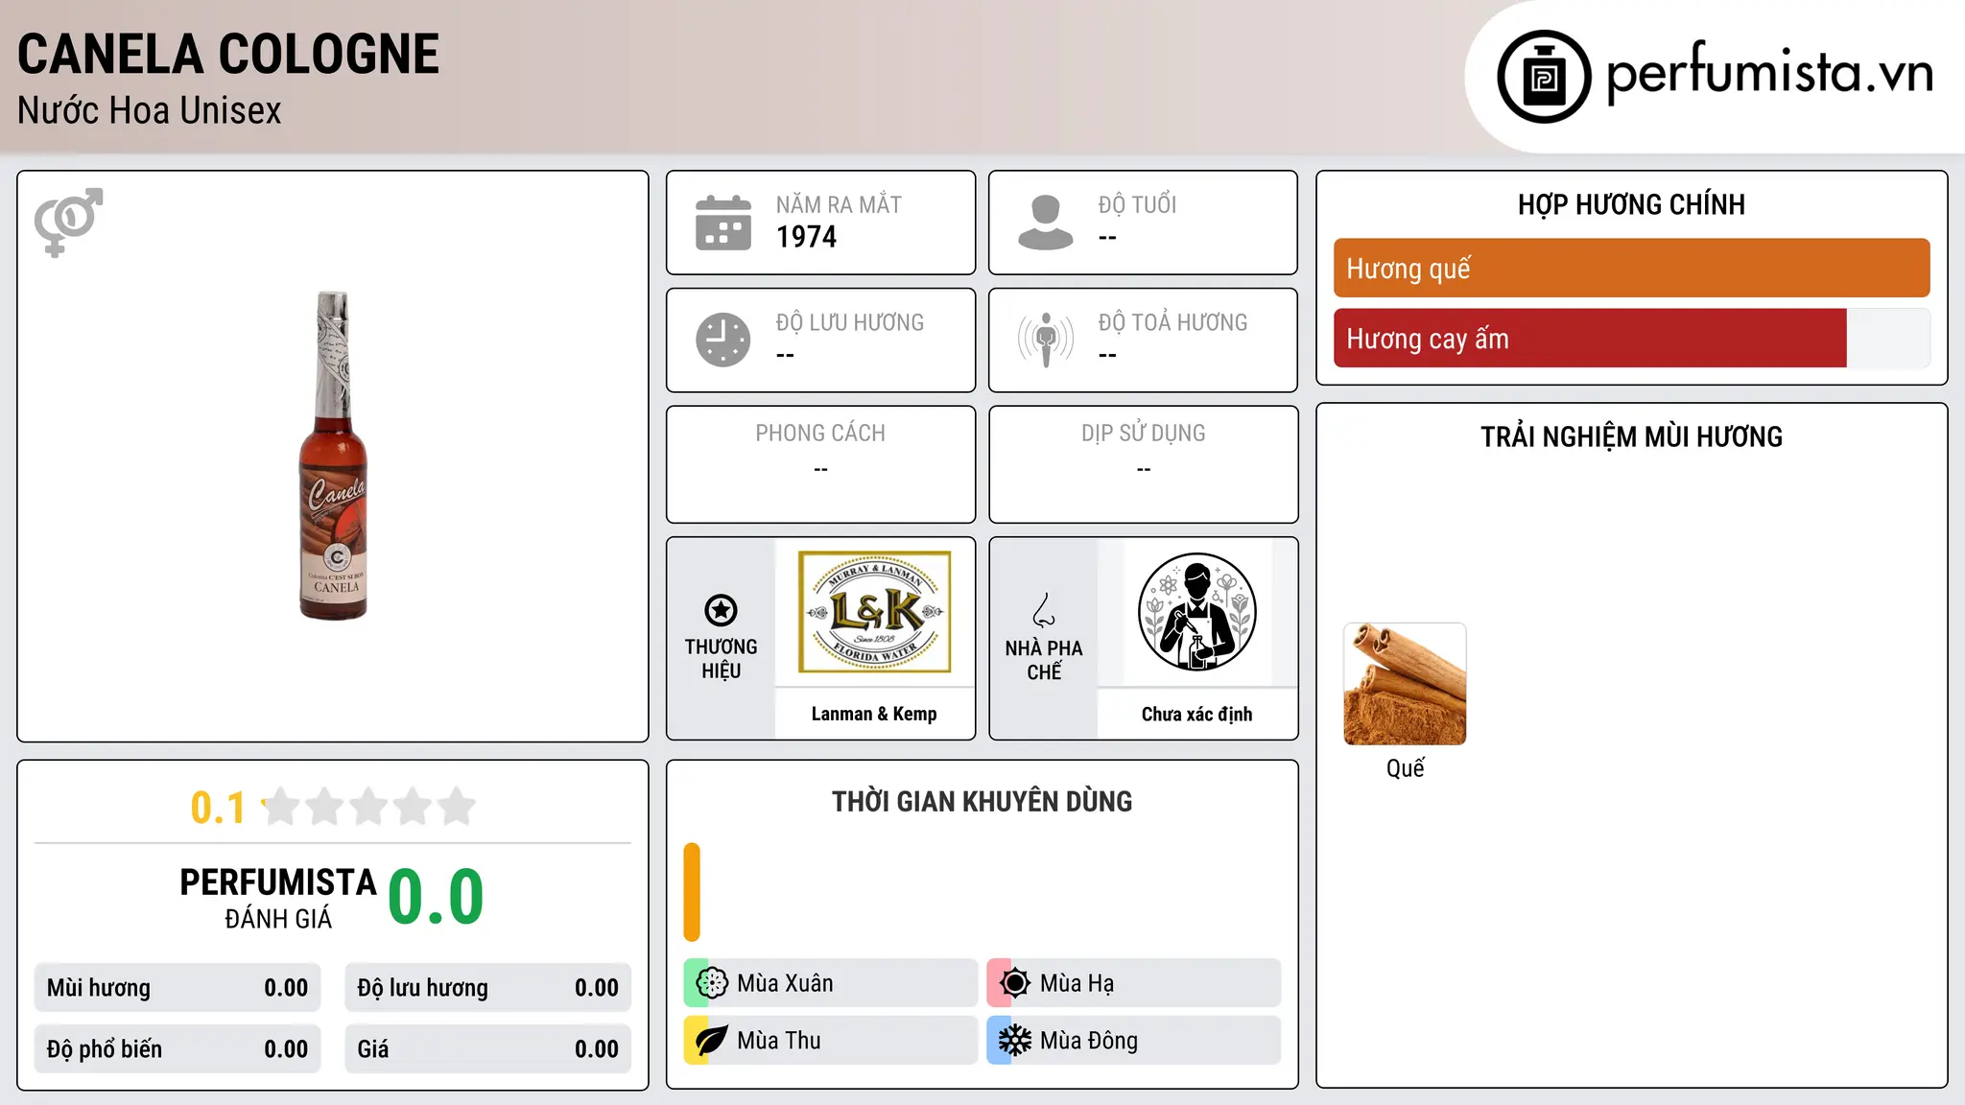Screen dimensions: 1965x1105
Task: Open the Canela cologne bottle image
Action: [x=333, y=456]
